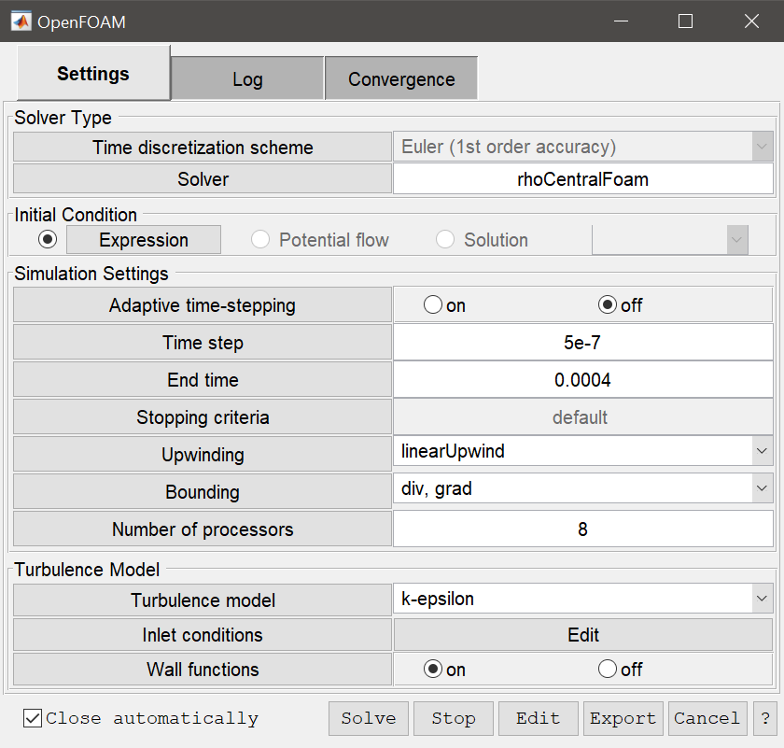This screenshot has width=784, height=748.
Task: Click the End time field showing 0.0004
Action: tap(583, 380)
